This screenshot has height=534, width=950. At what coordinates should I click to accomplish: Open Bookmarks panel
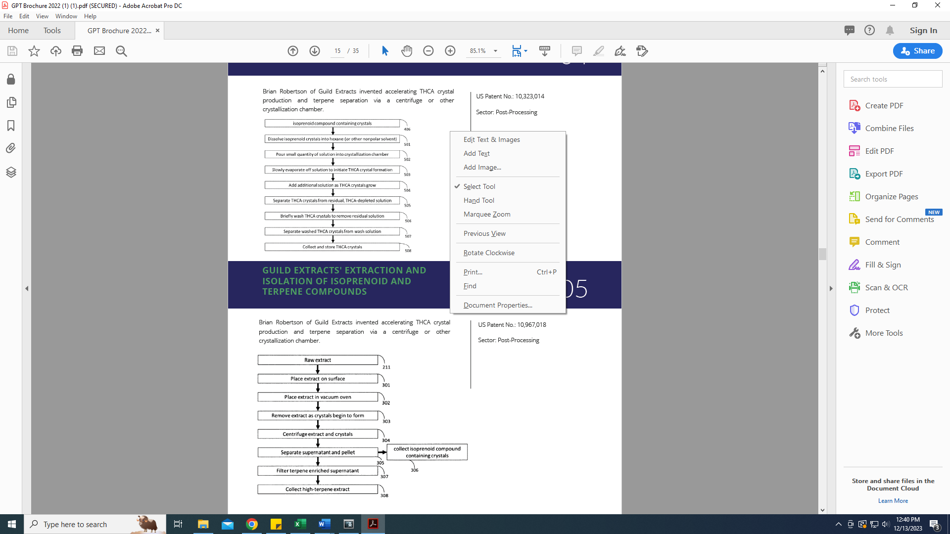pos(11,126)
